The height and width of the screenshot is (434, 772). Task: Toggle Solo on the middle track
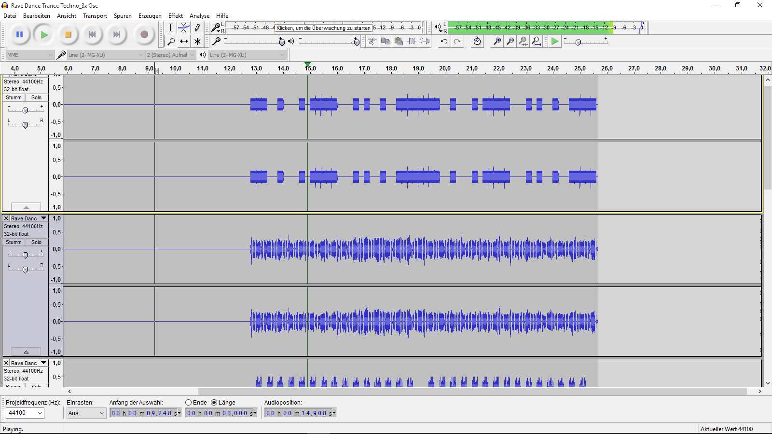tap(36, 242)
